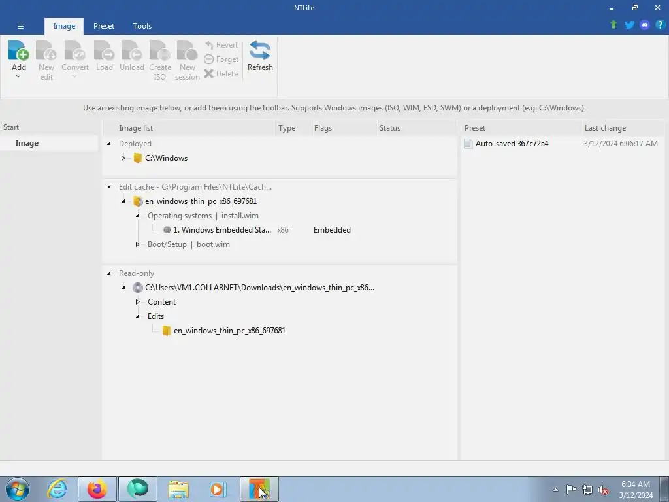The image size is (669, 502).
Task: Click the Embedded flag cell
Action: (332, 229)
